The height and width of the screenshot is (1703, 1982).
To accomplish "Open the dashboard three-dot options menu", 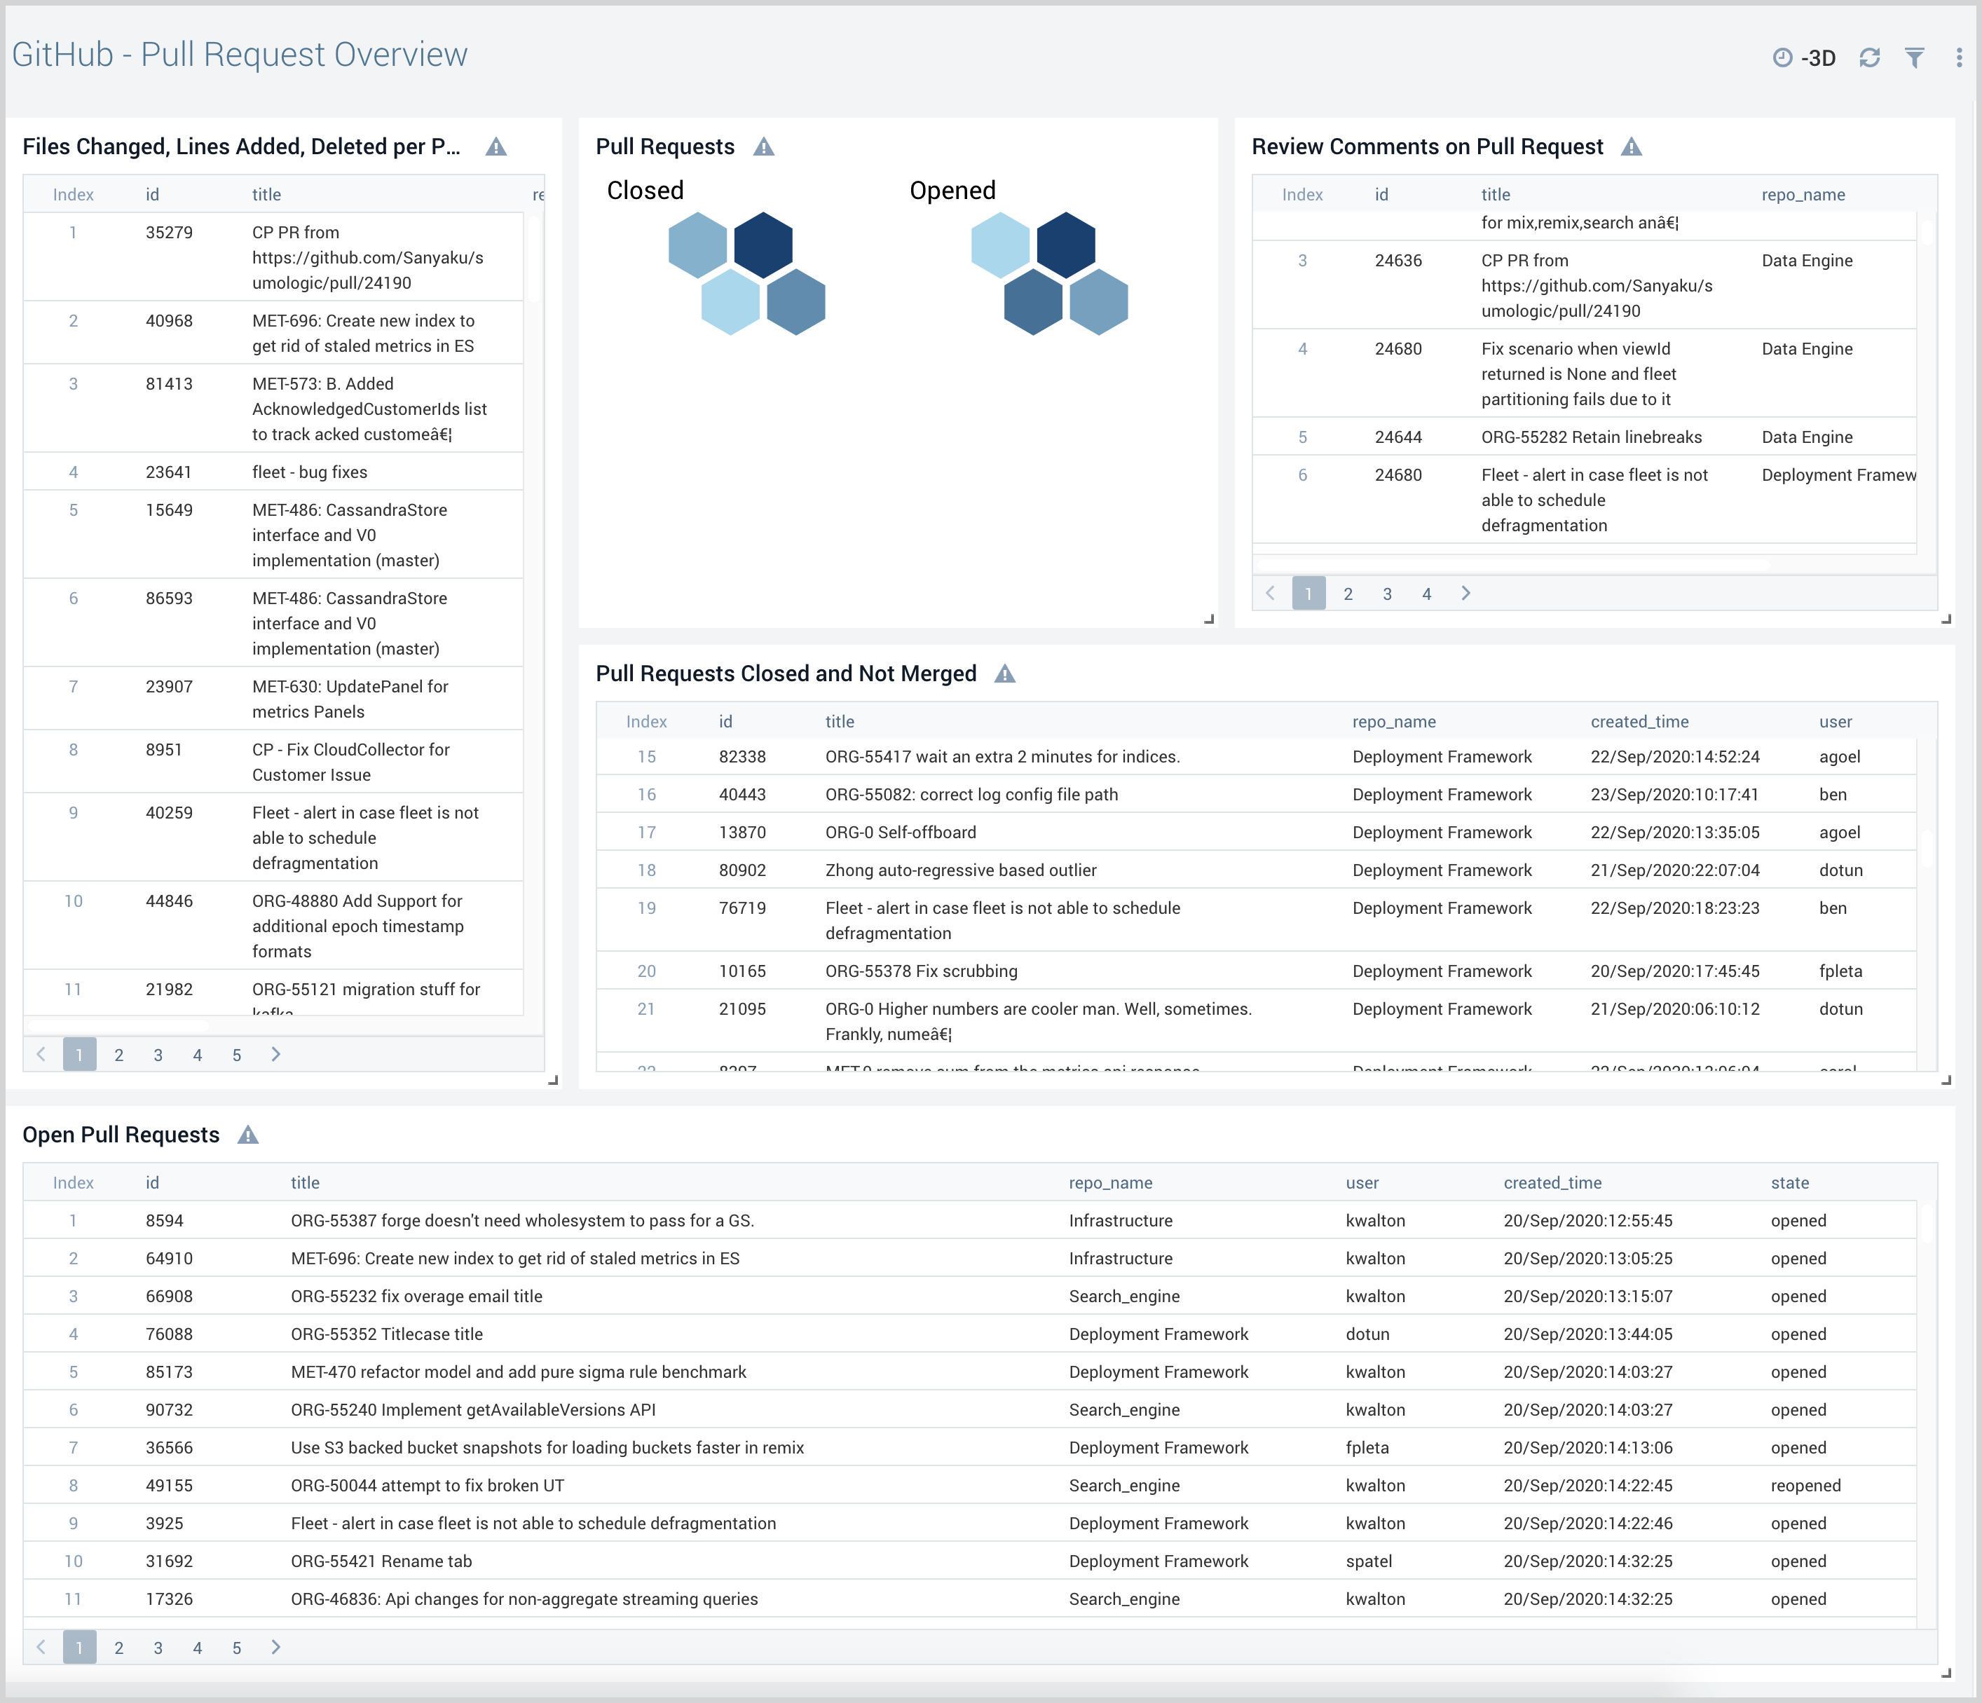I will [1958, 57].
